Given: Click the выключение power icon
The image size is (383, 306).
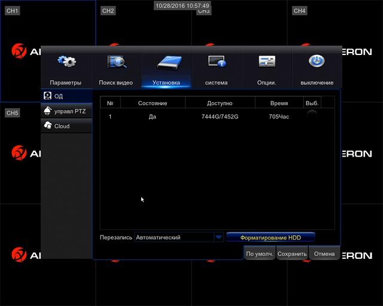Looking at the screenshot, I should click(x=317, y=61).
